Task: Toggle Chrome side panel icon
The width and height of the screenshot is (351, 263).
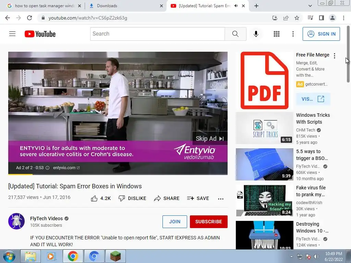Action: coord(322,18)
